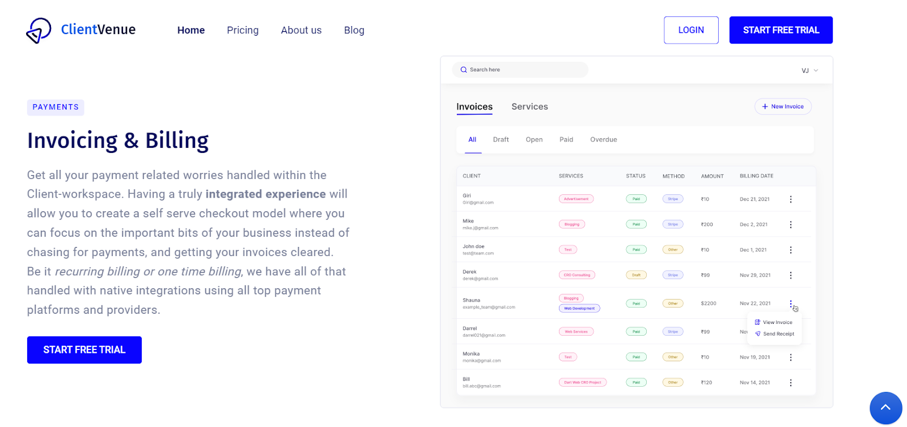
Task: Switch to the Services tab
Action: [529, 106]
